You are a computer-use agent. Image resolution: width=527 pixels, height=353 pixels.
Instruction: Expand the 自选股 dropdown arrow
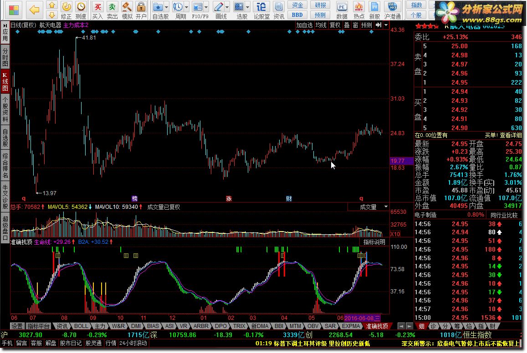(166, 7)
